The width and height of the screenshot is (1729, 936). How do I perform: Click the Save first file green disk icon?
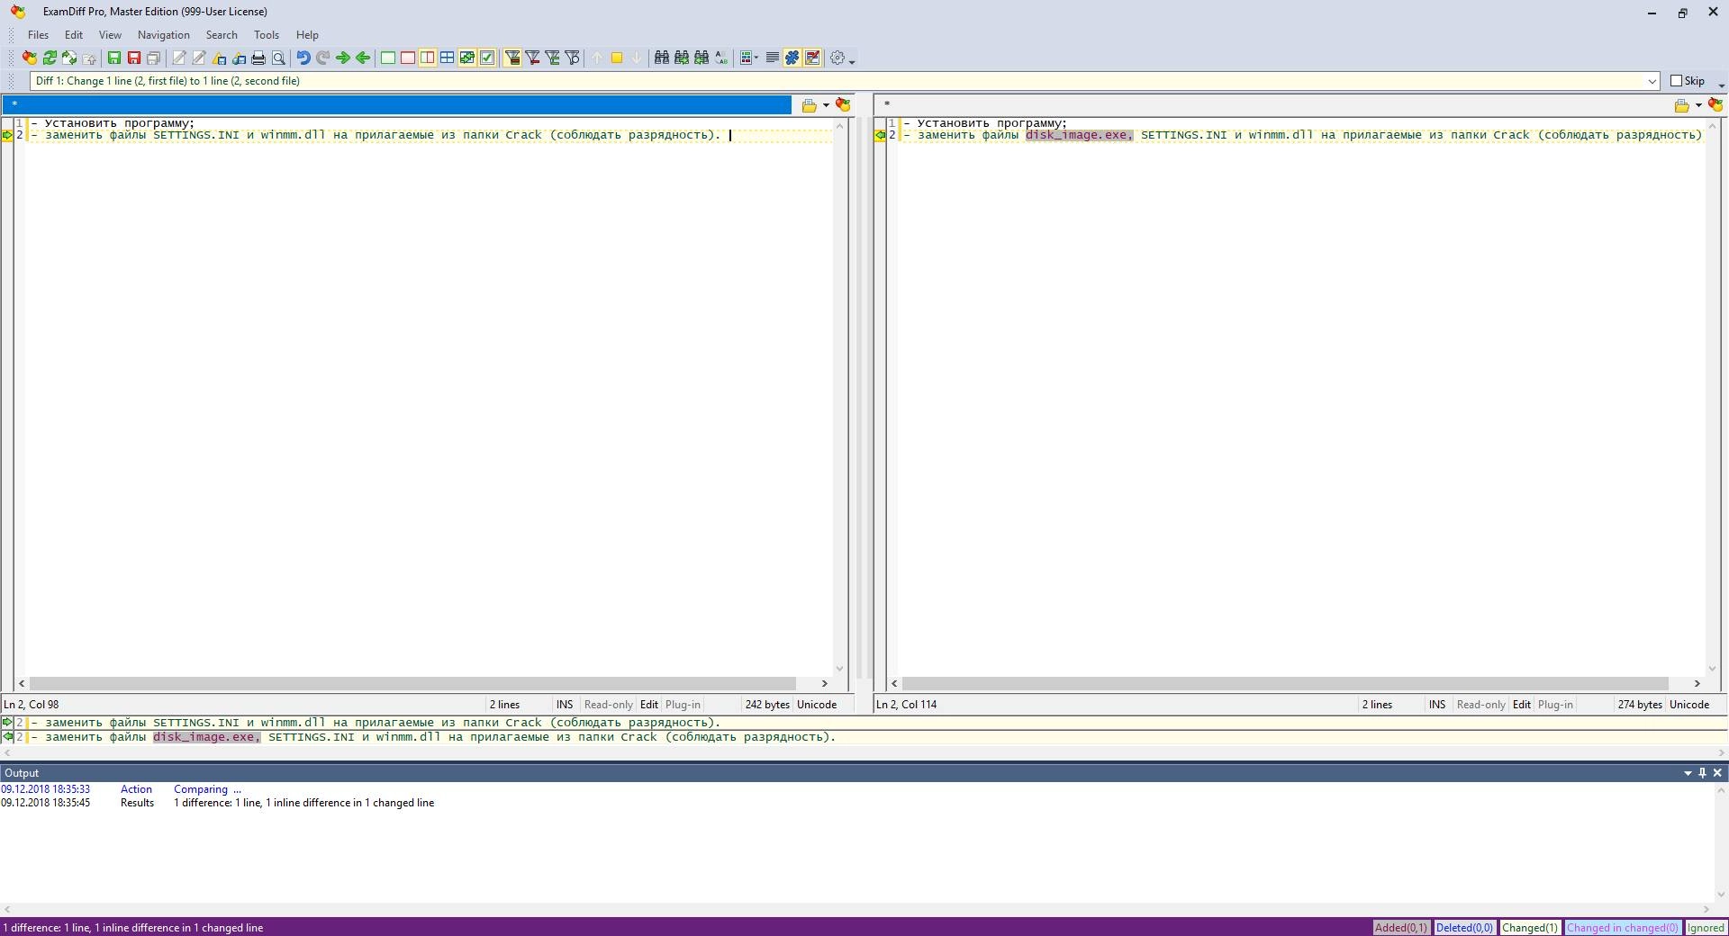point(114,58)
